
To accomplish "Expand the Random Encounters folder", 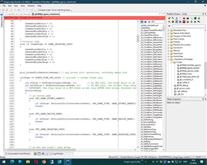I will (x=168, y=45).
